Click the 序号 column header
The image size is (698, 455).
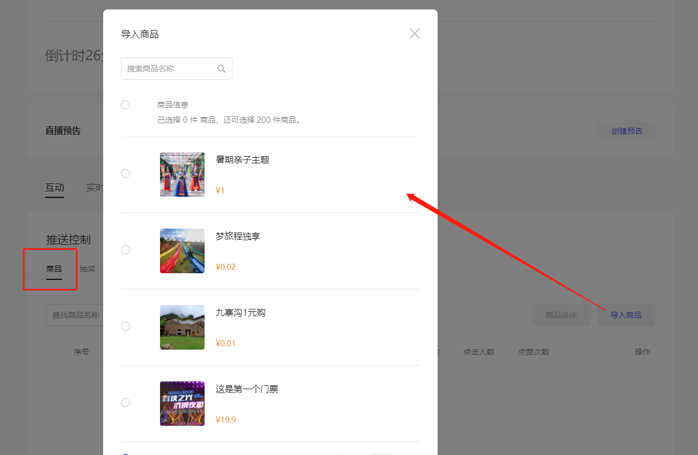(x=81, y=352)
